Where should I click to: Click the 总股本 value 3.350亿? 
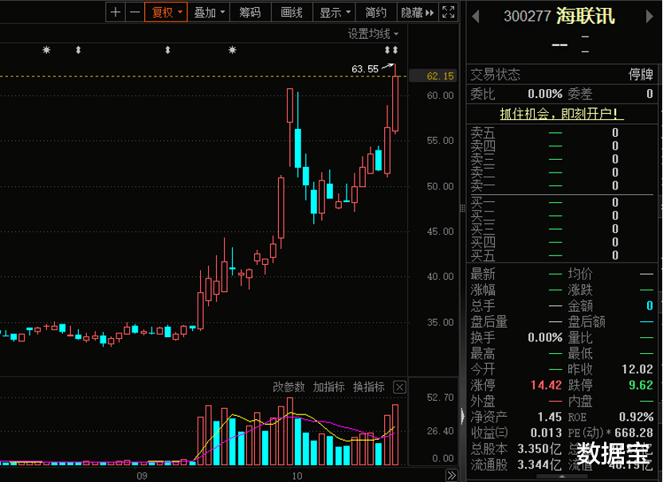(539, 449)
